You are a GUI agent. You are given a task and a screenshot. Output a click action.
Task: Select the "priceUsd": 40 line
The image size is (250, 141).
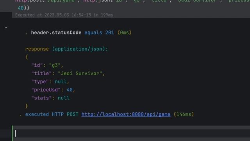pos(53,90)
